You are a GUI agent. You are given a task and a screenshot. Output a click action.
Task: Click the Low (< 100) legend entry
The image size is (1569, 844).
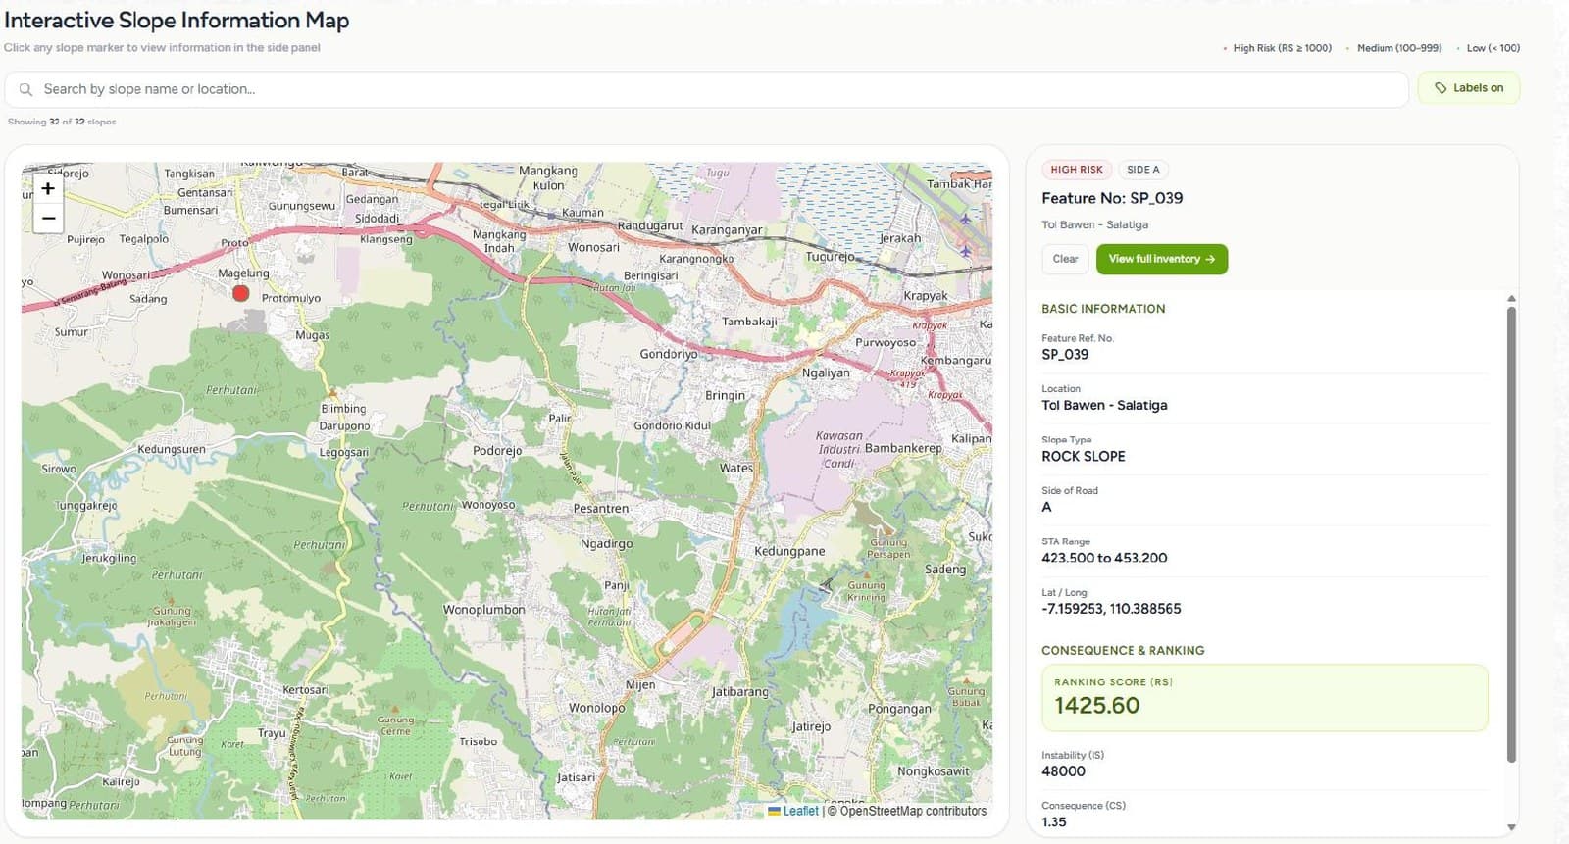click(1489, 48)
